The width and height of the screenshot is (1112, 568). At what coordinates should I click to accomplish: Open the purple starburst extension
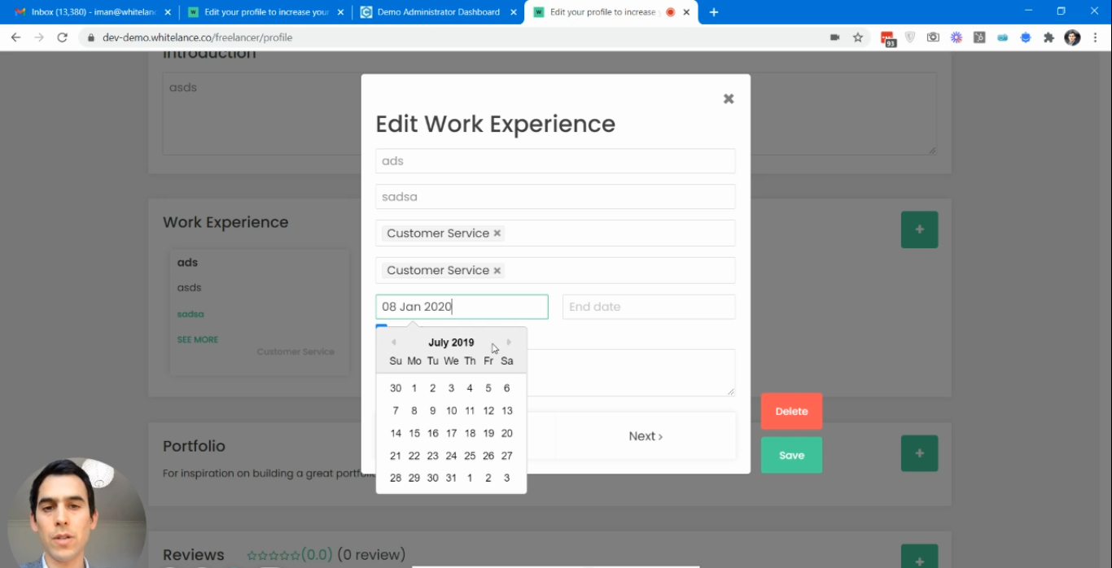(x=956, y=37)
